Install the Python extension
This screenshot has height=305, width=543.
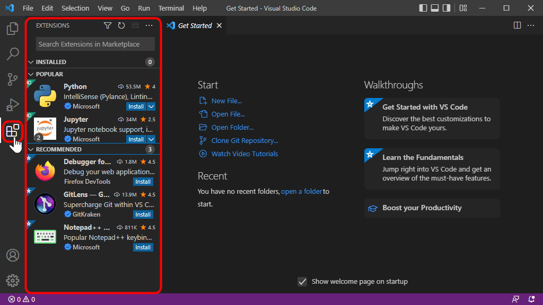(136, 106)
